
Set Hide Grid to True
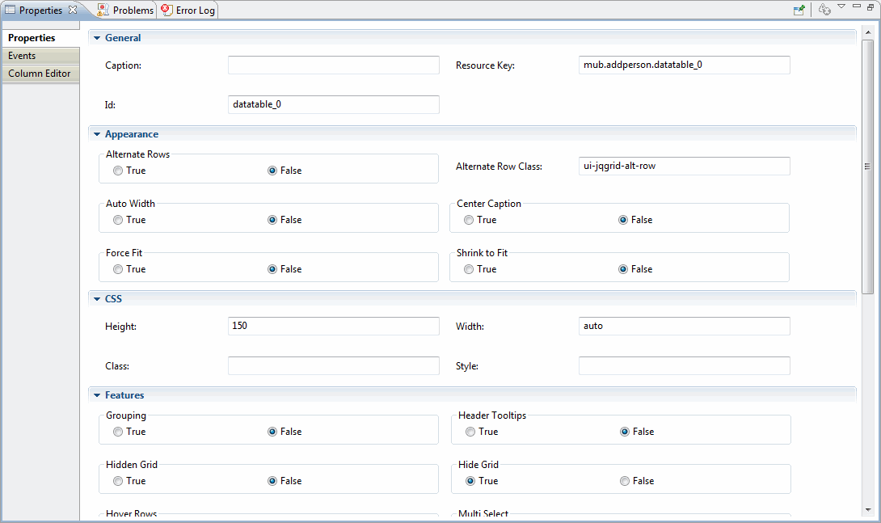470,482
